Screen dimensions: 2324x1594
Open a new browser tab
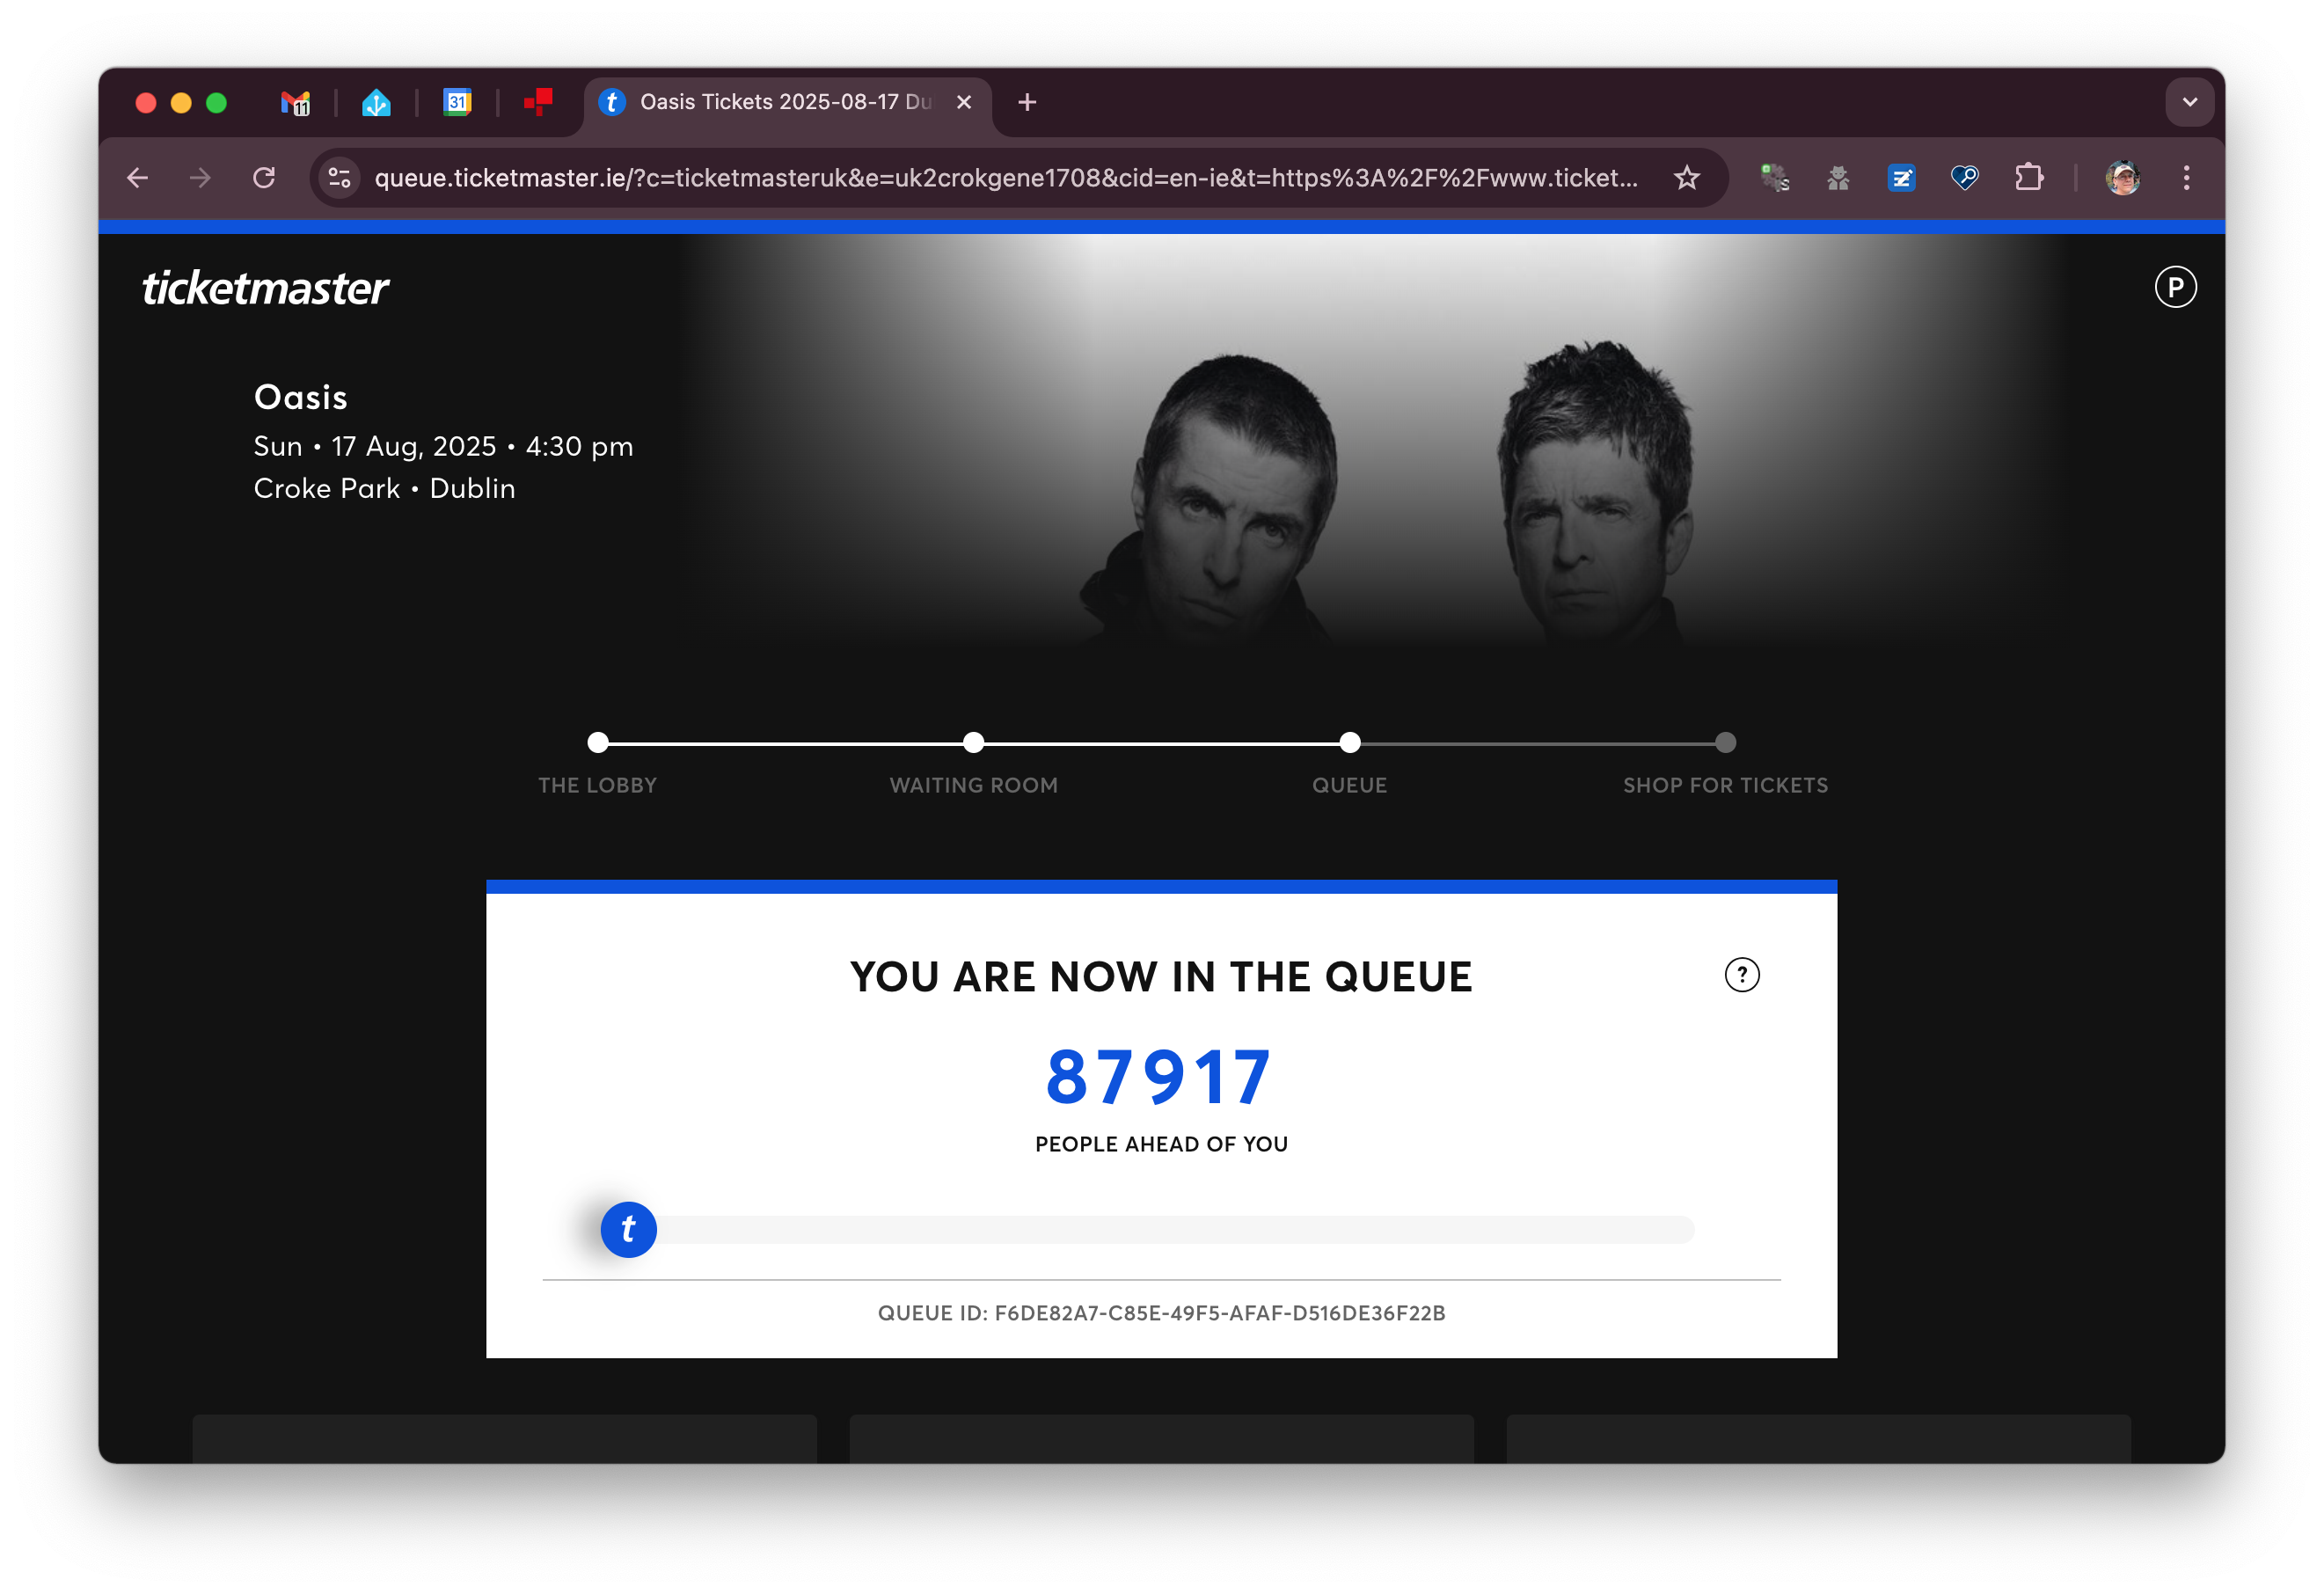[x=1027, y=102]
